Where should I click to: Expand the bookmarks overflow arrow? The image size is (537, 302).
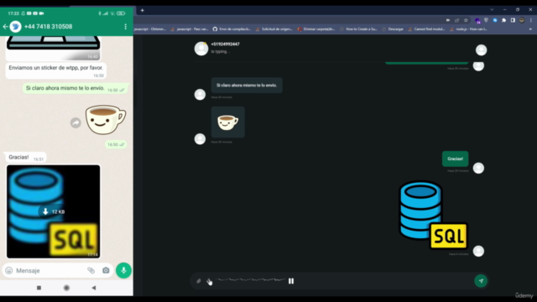(530, 29)
